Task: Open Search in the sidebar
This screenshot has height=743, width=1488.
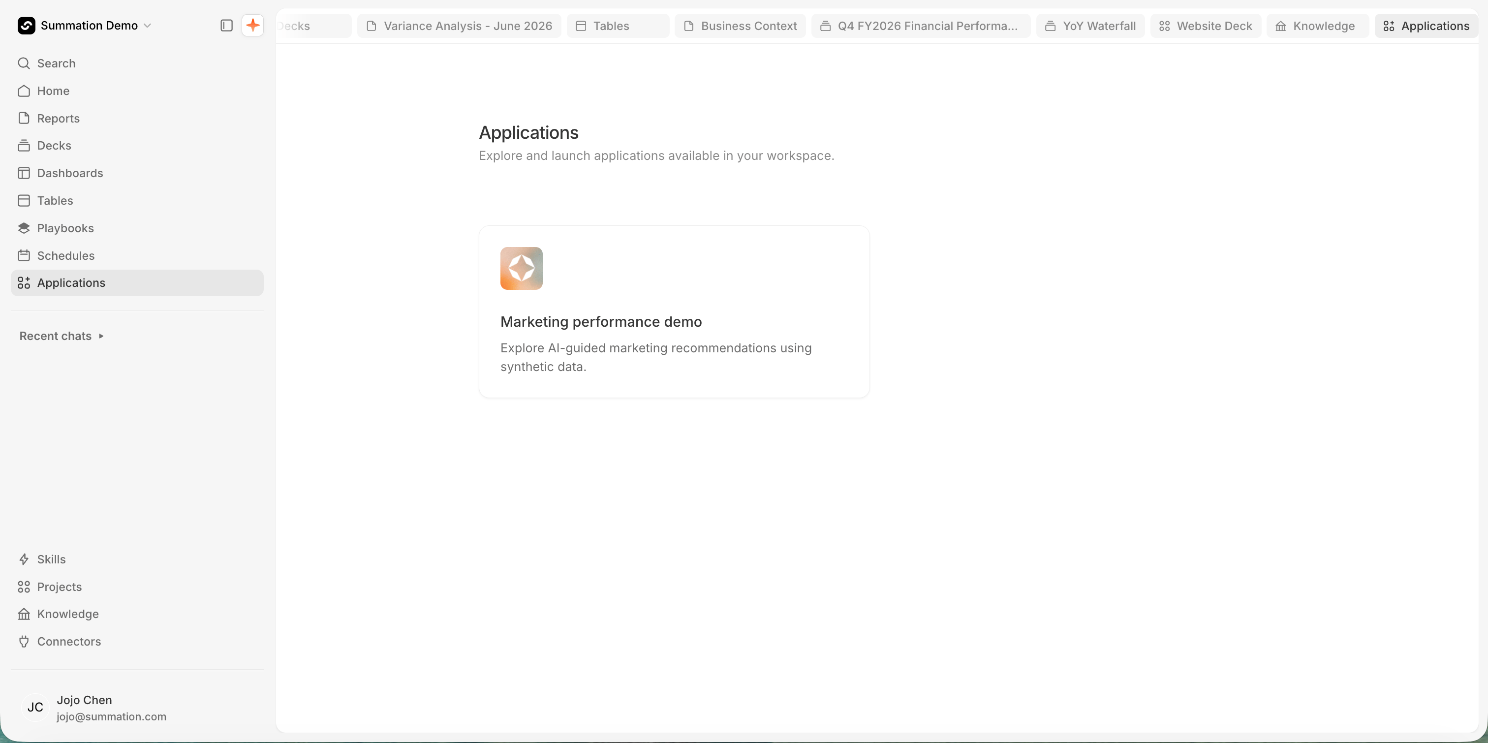Action: (x=137, y=63)
